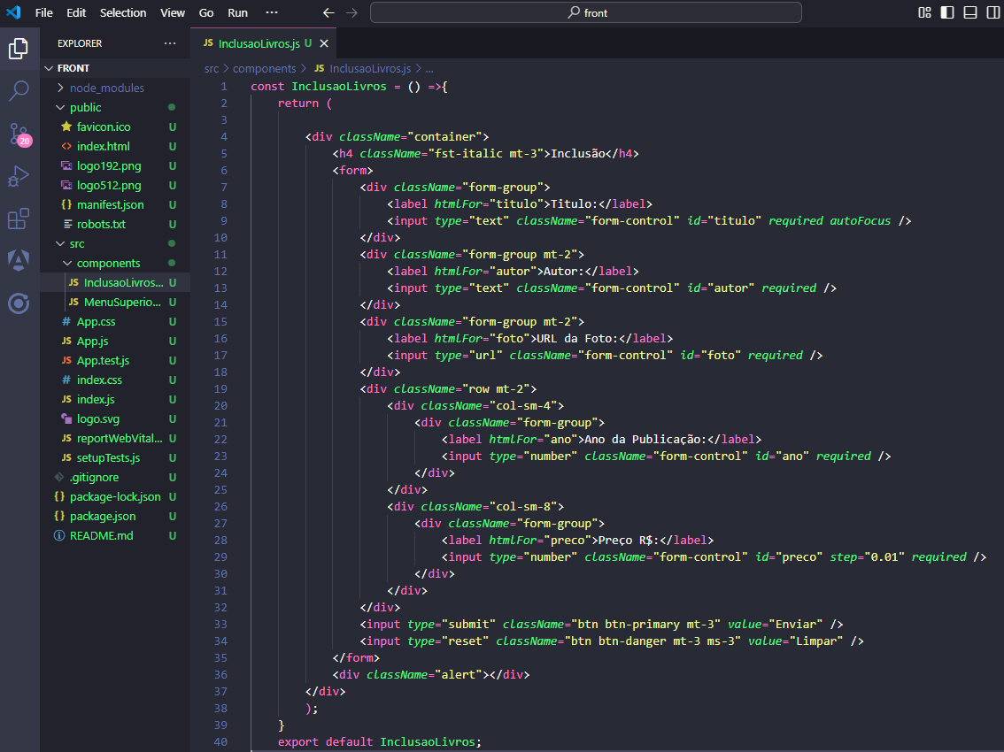
Task: Select the Run and Debug icon
Action: (19, 177)
